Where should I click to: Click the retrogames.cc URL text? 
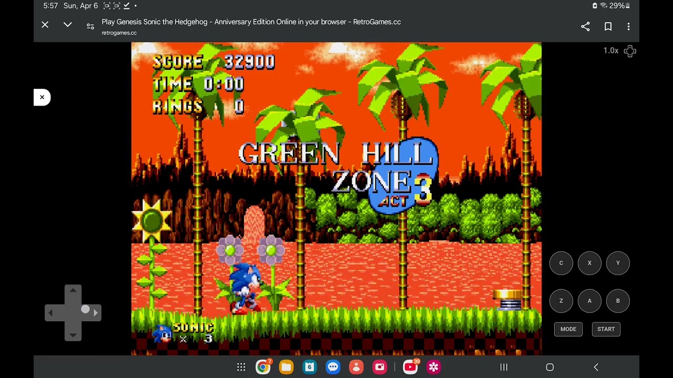tap(119, 33)
